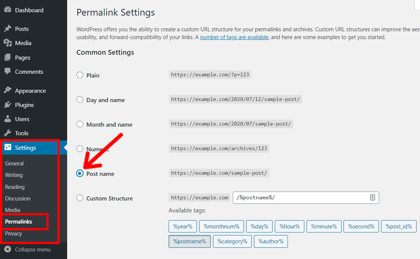The width and height of the screenshot is (420, 259).
Task: Click the Collapse menu arrow icon
Action: pyautogui.click(x=8, y=249)
